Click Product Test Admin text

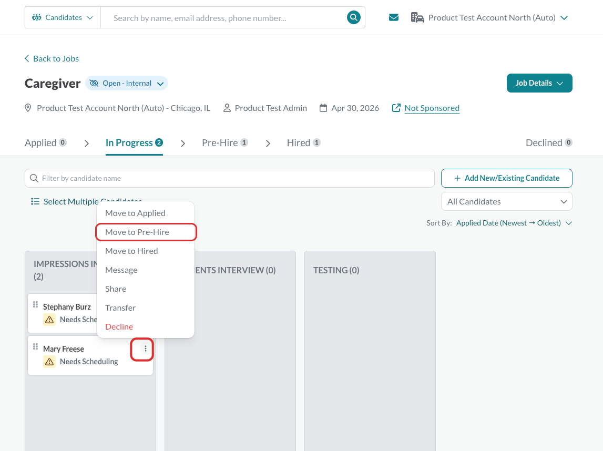(x=271, y=108)
